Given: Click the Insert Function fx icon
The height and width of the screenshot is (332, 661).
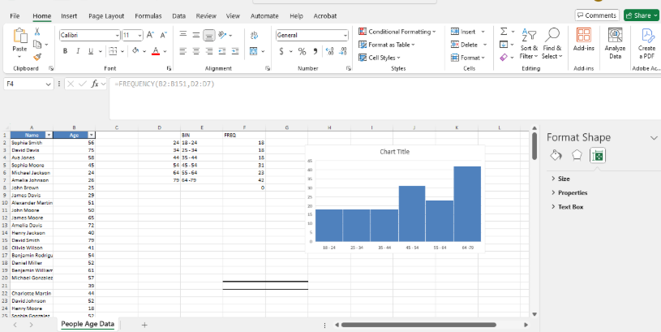Looking at the screenshot, I should [96, 84].
